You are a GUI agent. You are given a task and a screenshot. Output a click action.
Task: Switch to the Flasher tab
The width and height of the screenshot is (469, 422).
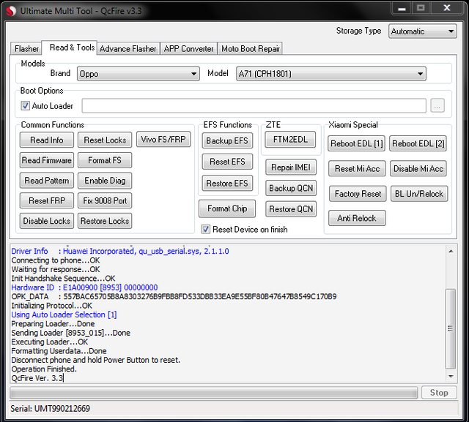26,49
